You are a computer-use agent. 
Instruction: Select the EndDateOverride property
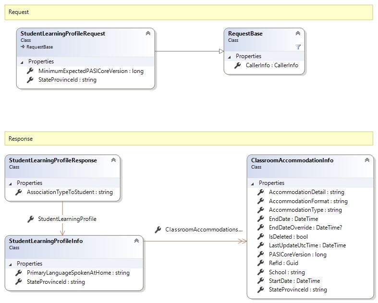(305, 228)
